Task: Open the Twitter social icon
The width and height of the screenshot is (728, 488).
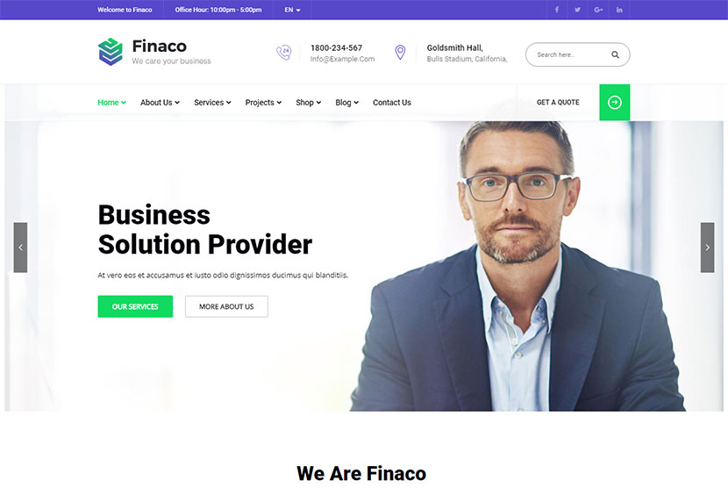Action: pos(577,10)
